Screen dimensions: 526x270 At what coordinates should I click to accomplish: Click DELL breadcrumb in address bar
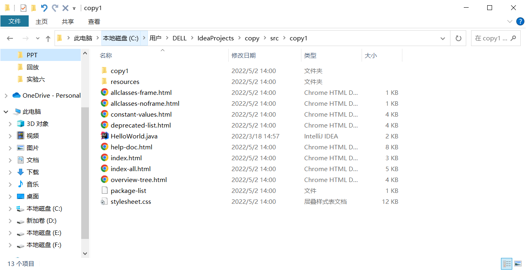(x=179, y=38)
